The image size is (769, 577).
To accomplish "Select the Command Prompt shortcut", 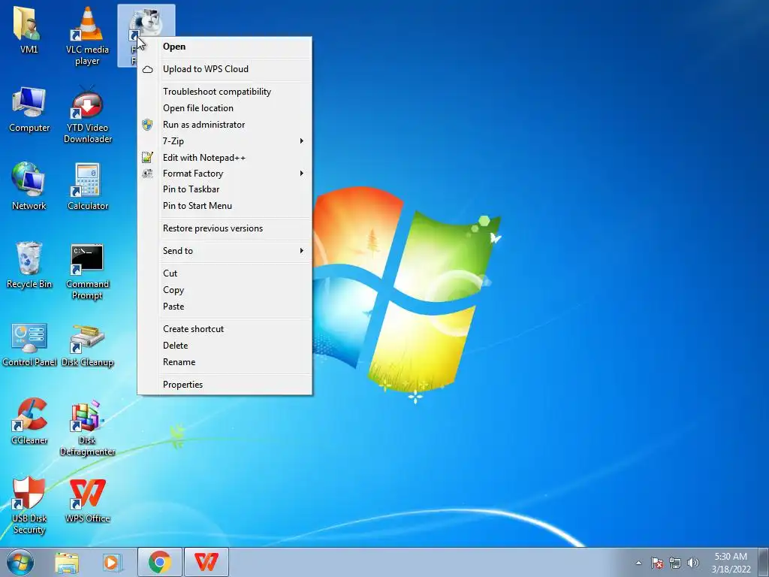I will pyautogui.click(x=87, y=270).
